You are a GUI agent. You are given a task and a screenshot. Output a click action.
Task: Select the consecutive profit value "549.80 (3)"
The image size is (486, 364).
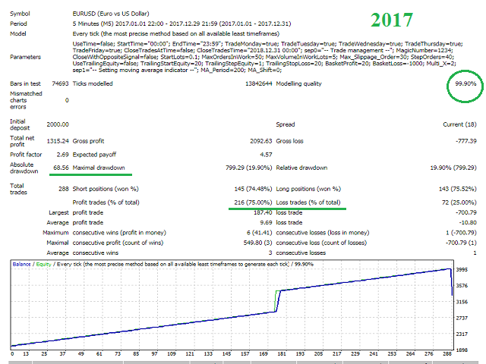(x=257, y=243)
